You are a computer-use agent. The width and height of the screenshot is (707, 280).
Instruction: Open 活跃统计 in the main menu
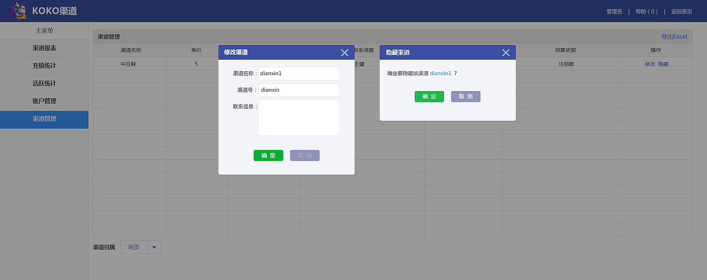pos(44,83)
